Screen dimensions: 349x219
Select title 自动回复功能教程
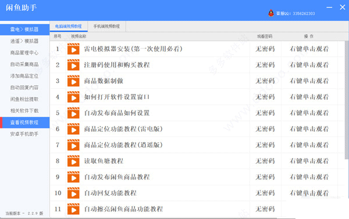pyautogui.click(x=110, y=193)
